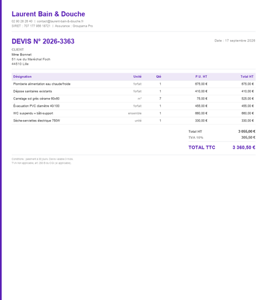267x300 pixels.
Task: Click the Sèche-serviettes électrique 750W line
Action: click(x=133, y=121)
